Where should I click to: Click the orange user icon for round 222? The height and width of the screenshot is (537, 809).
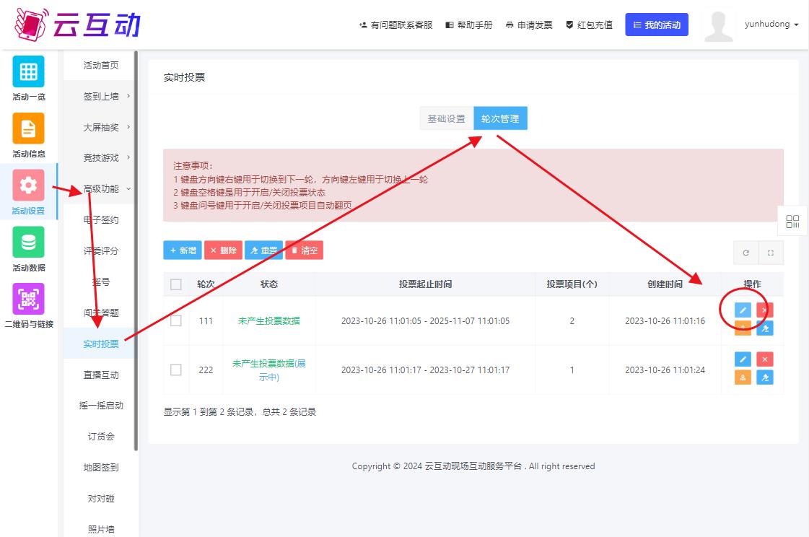coord(743,377)
